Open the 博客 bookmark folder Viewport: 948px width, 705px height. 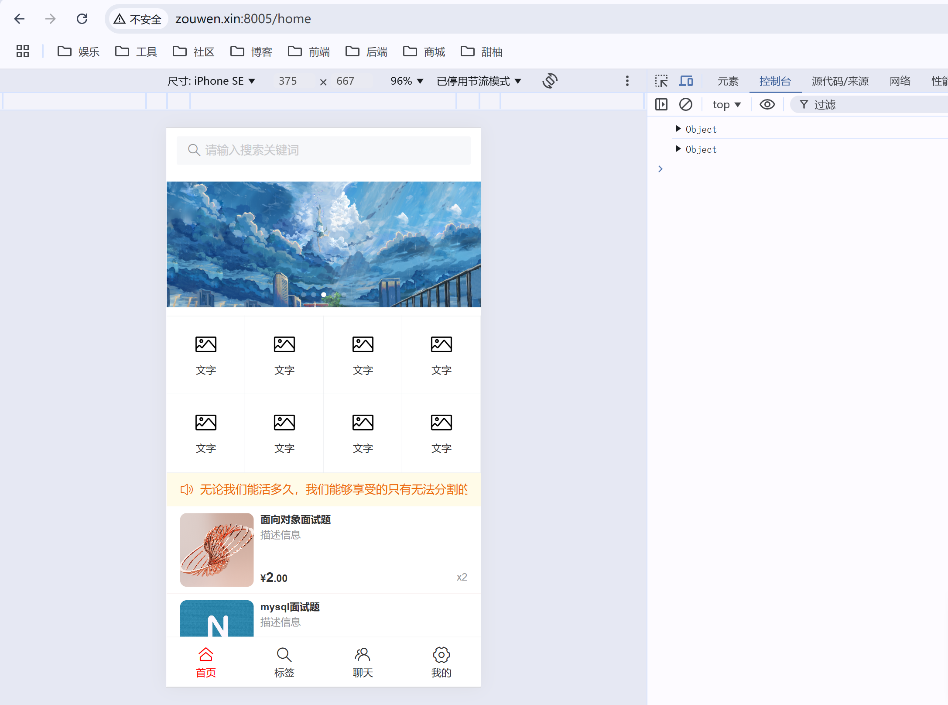(x=251, y=52)
